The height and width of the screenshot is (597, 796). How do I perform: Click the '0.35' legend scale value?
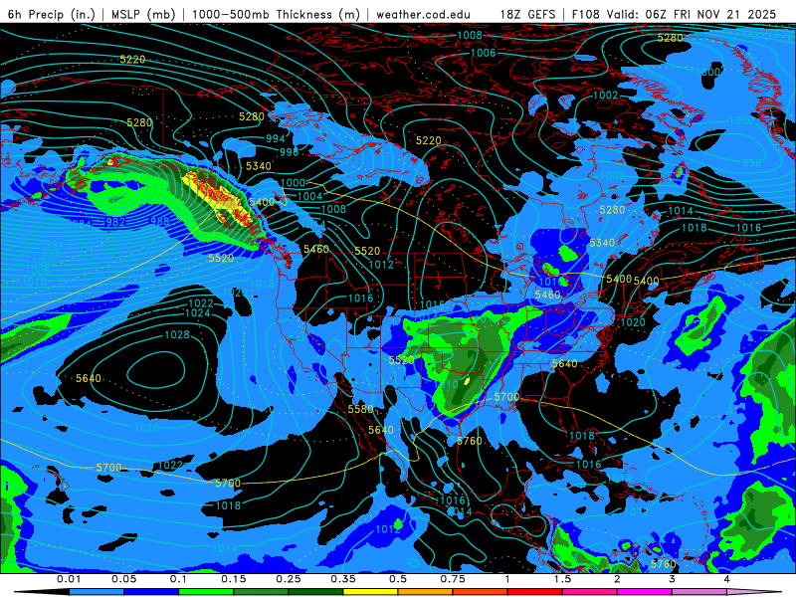pyautogui.click(x=343, y=579)
